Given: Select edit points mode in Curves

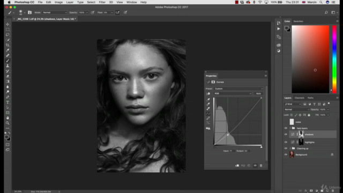Looking at the screenshot, I should point(208,114).
